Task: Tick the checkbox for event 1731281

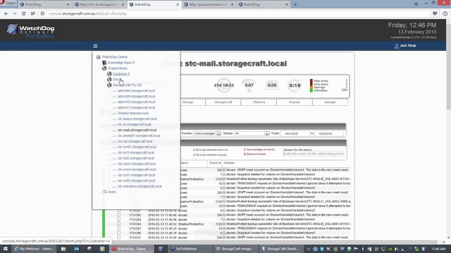Action: click(119, 228)
